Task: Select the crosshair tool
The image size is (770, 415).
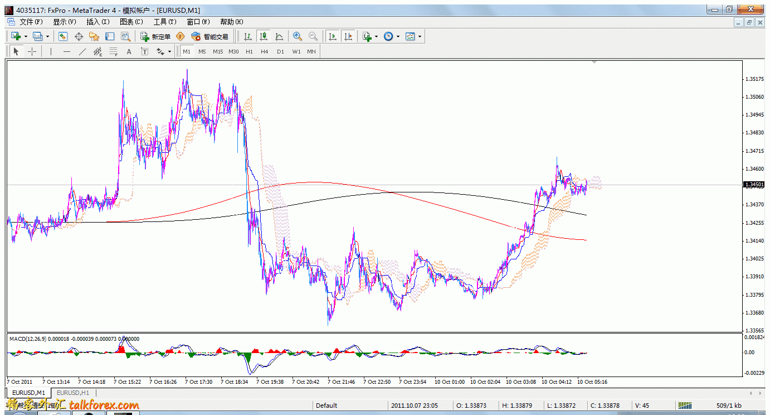Action: 32,51
